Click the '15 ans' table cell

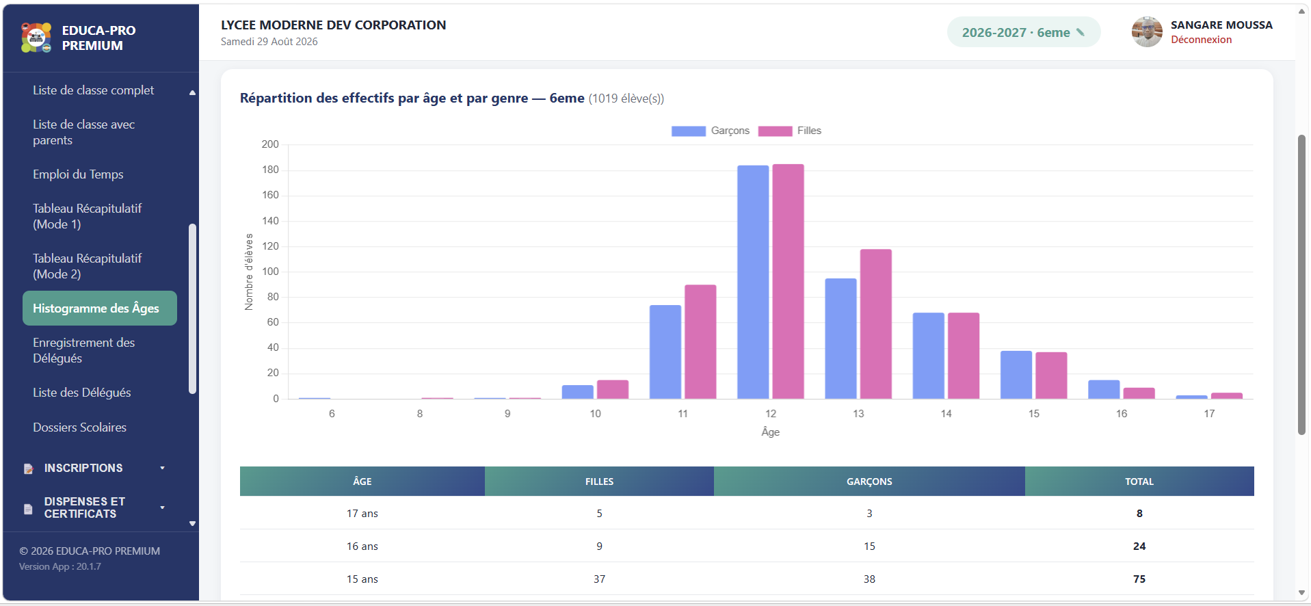(x=362, y=579)
